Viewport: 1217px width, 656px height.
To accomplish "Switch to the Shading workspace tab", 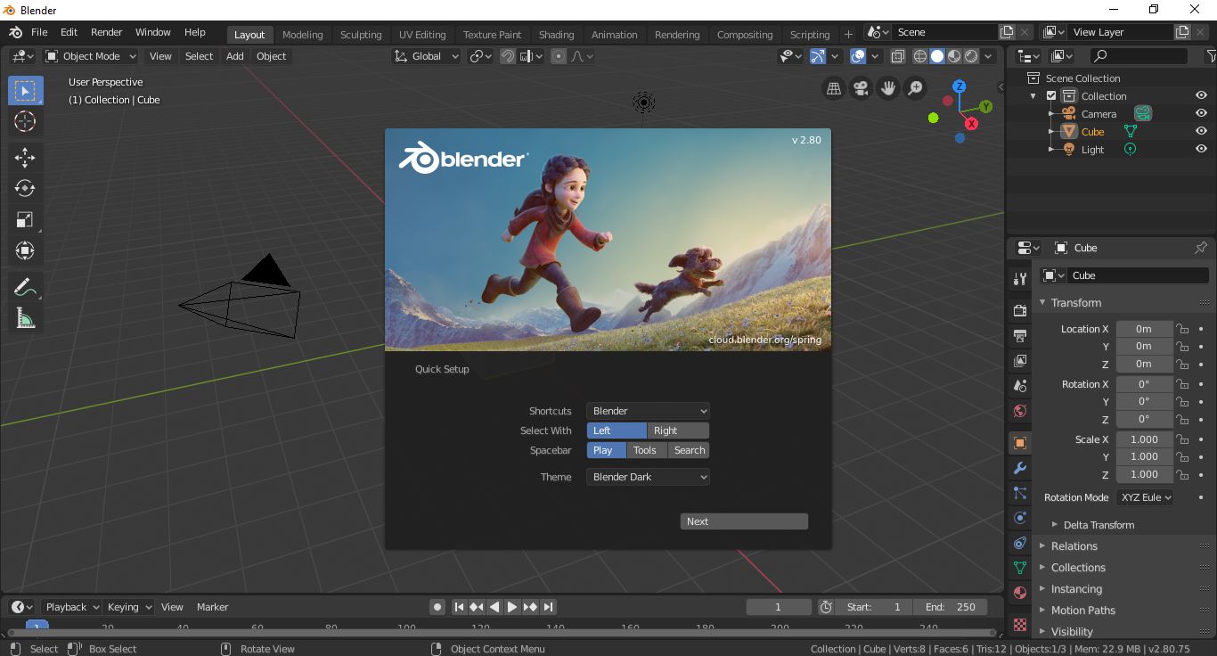I will pyautogui.click(x=556, y=34).
